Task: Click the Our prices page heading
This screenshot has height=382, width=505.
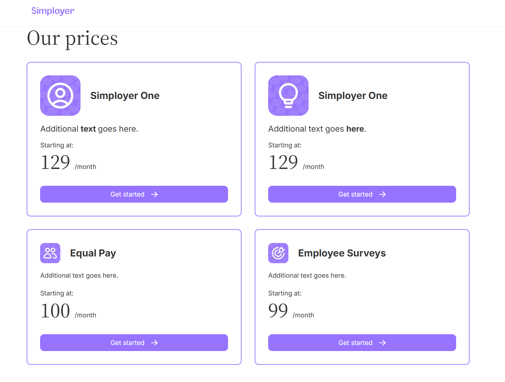Action: (72, 38)
